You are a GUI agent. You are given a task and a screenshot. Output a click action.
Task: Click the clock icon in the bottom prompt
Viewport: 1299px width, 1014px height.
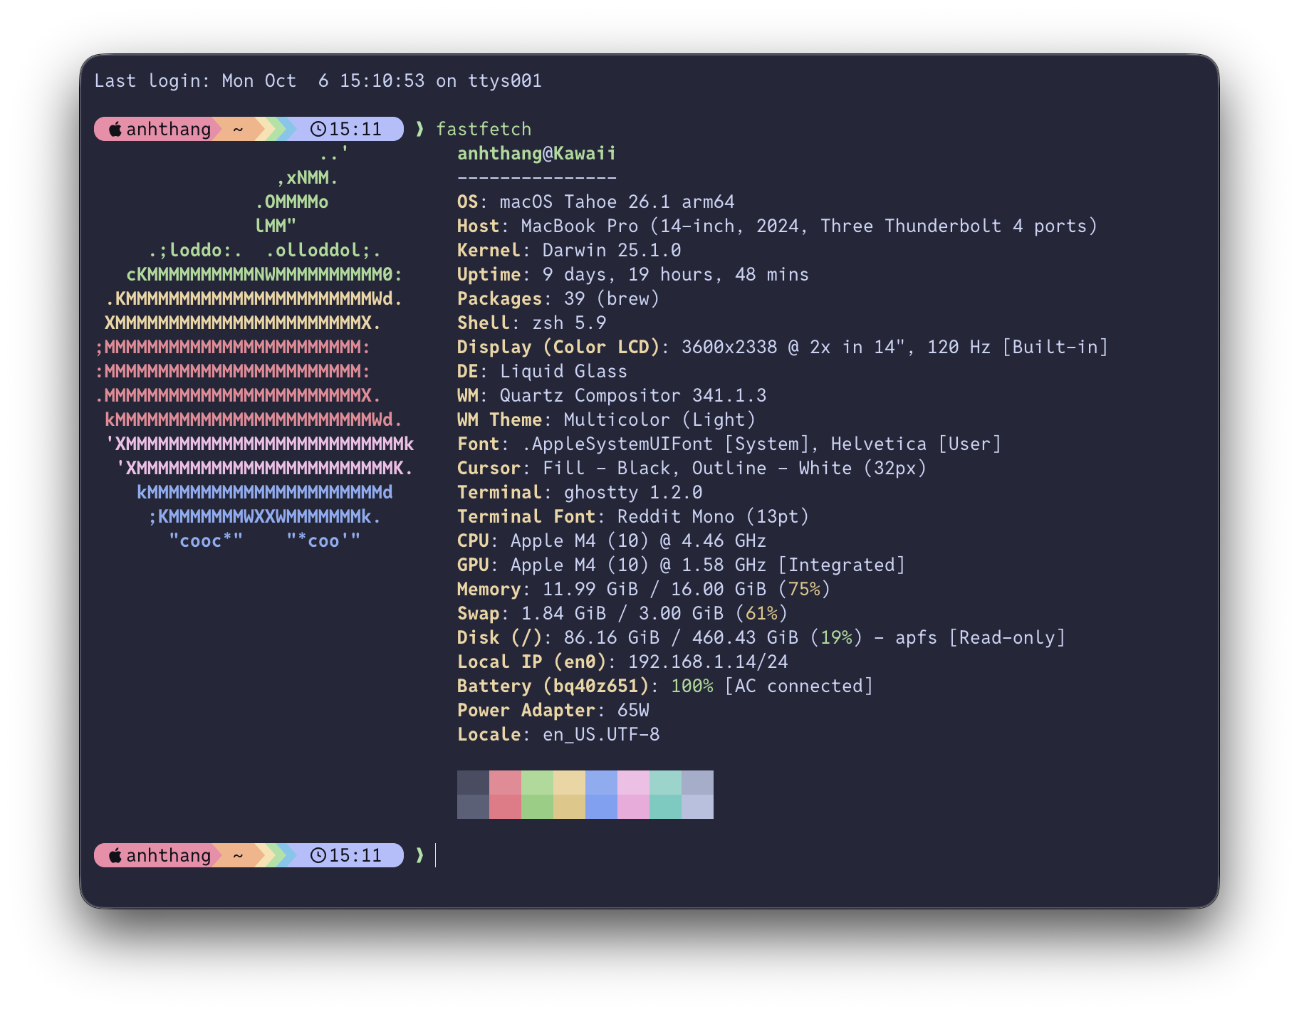[x=318, y=855]
